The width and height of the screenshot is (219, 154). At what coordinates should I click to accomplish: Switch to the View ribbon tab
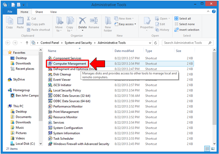(x=53, y=12)
